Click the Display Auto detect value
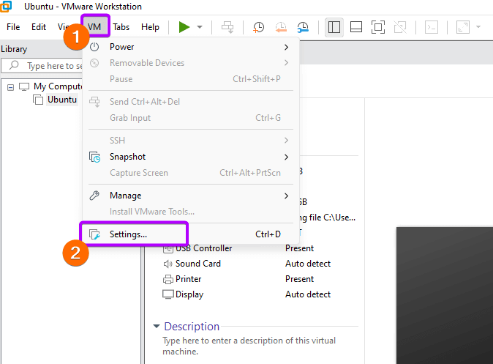Screen dimensions: 493x364 [308, 294]
